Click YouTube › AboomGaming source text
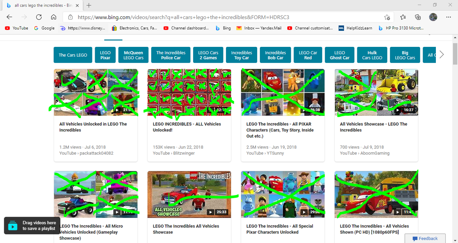458x243 pixels. tap(365, 153)
